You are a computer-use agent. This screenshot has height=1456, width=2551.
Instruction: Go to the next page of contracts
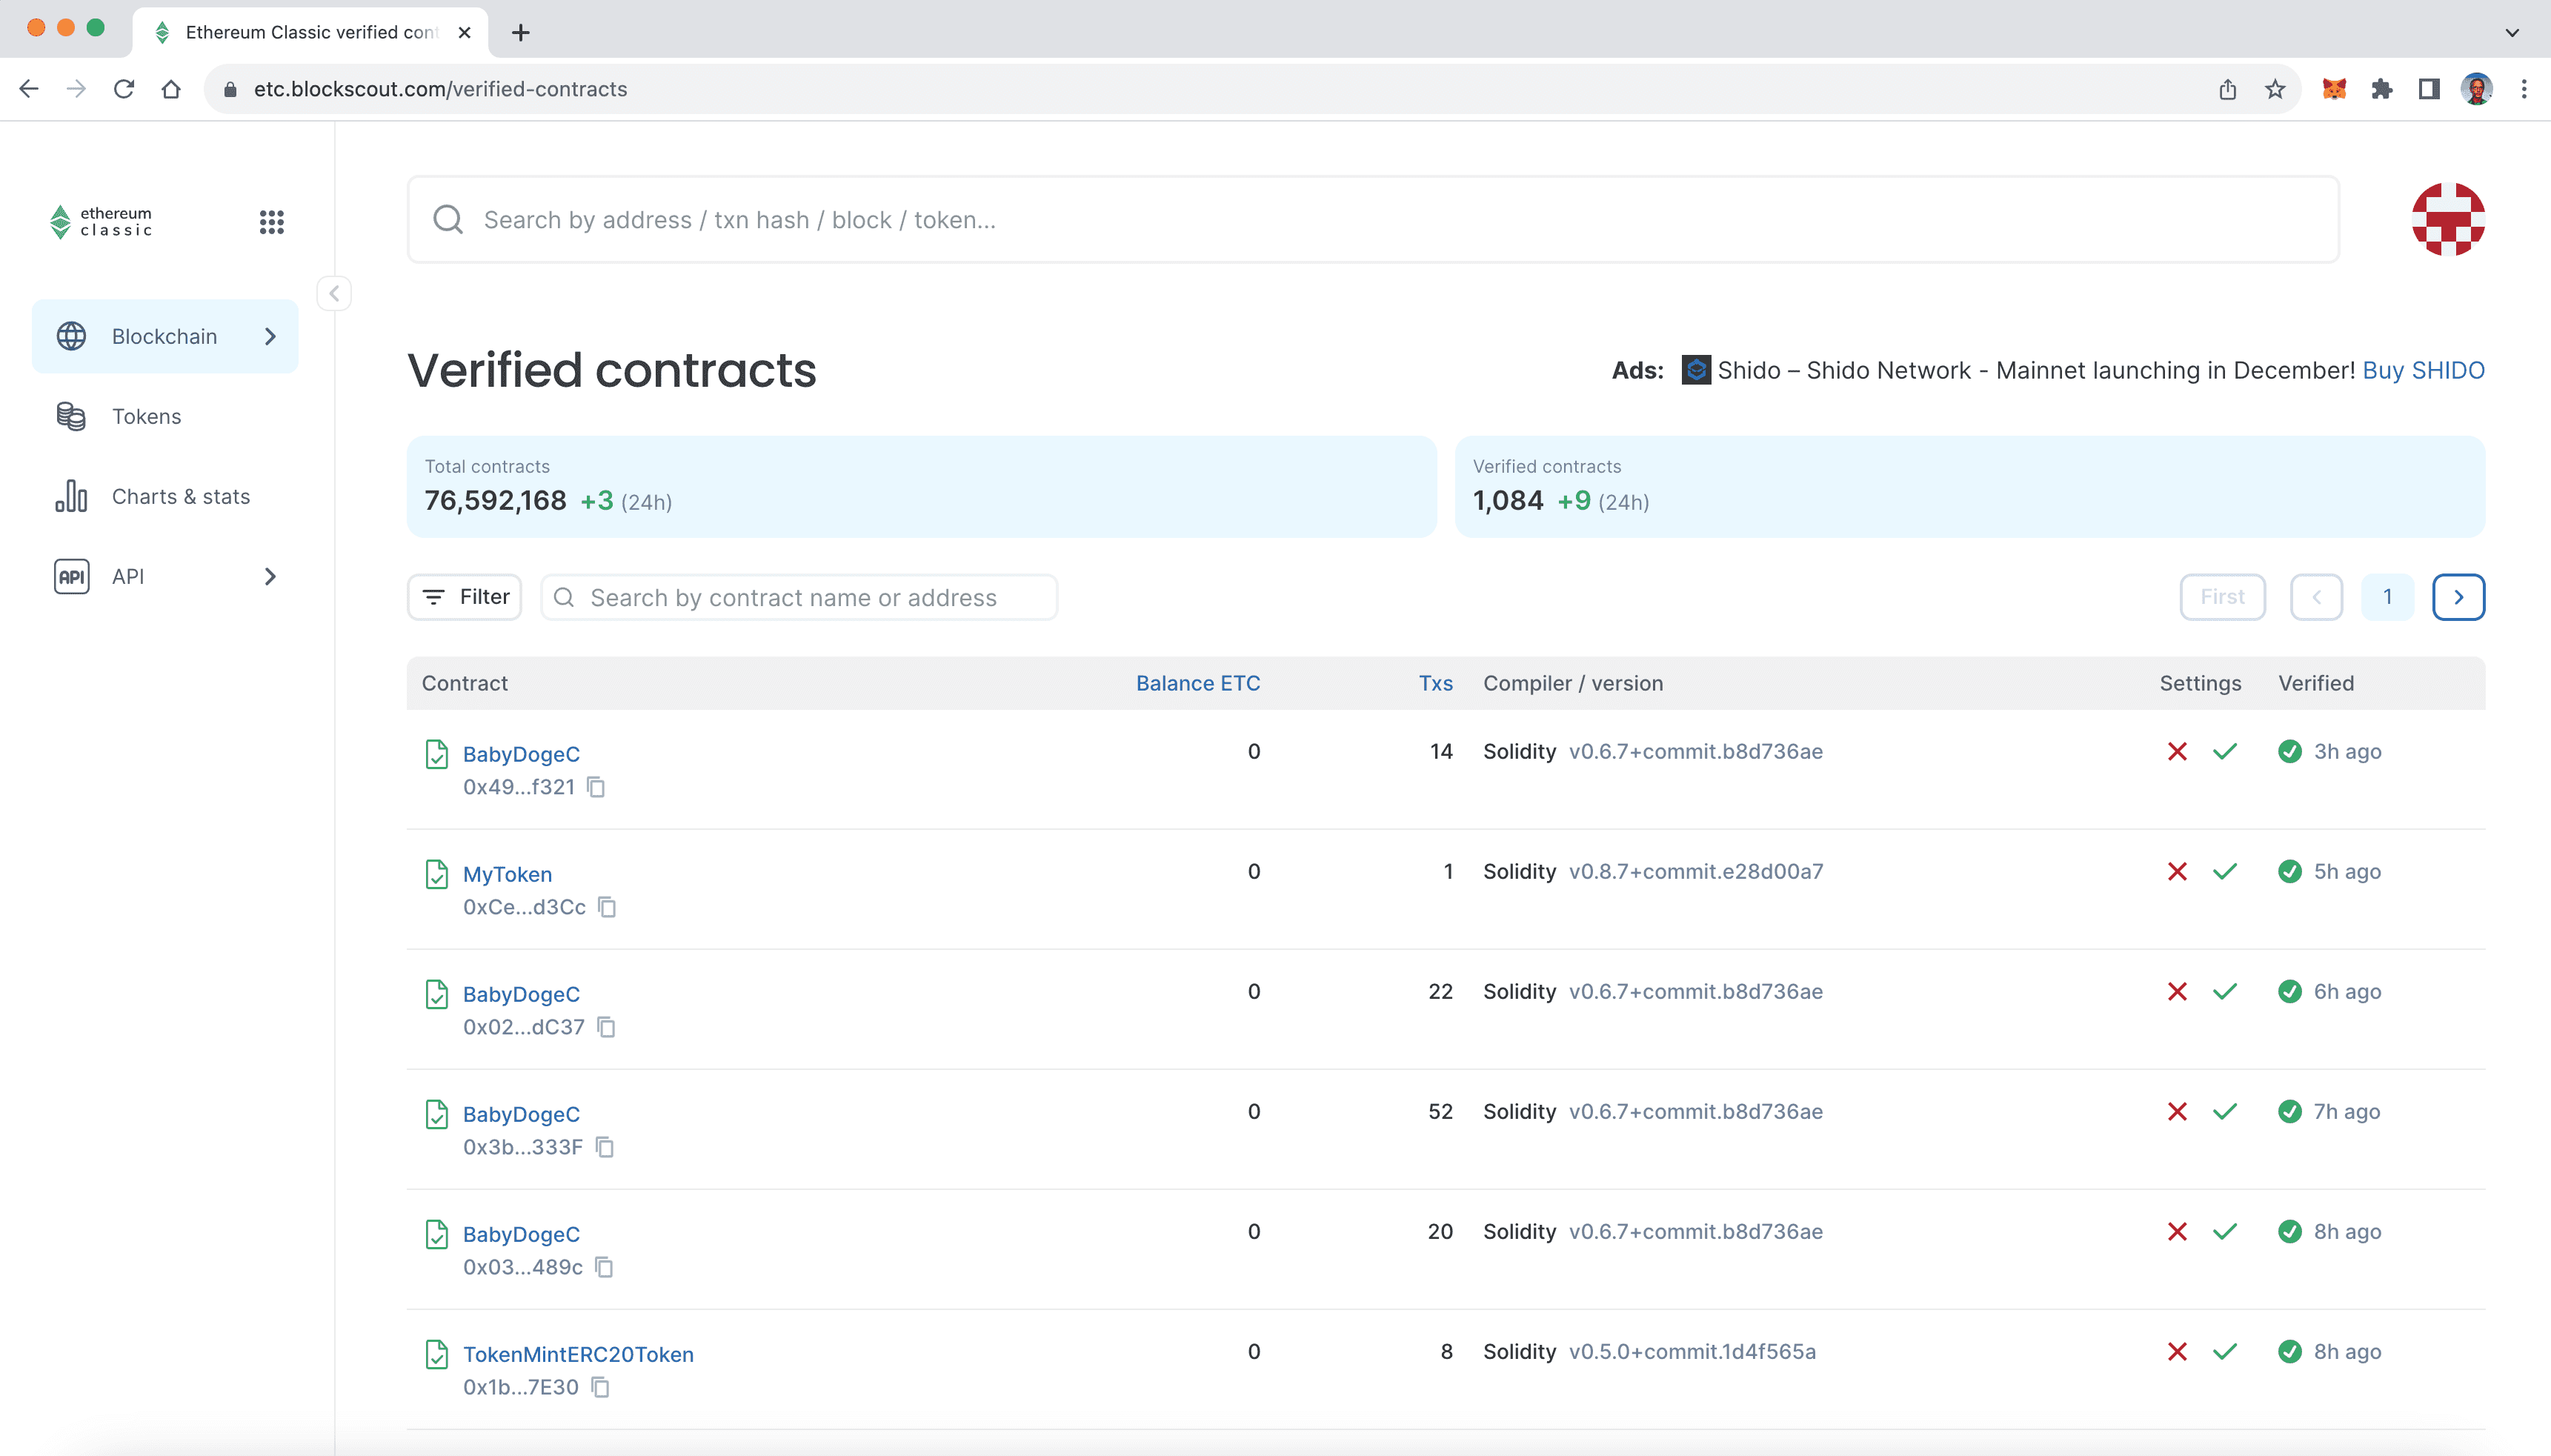click(x=2458, y=597)
